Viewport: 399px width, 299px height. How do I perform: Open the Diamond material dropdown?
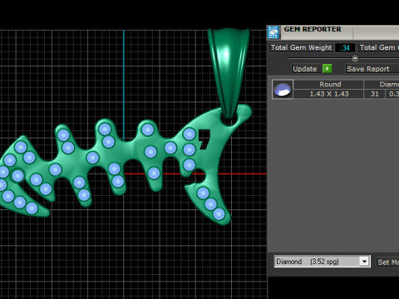click(x=323, y=262)
